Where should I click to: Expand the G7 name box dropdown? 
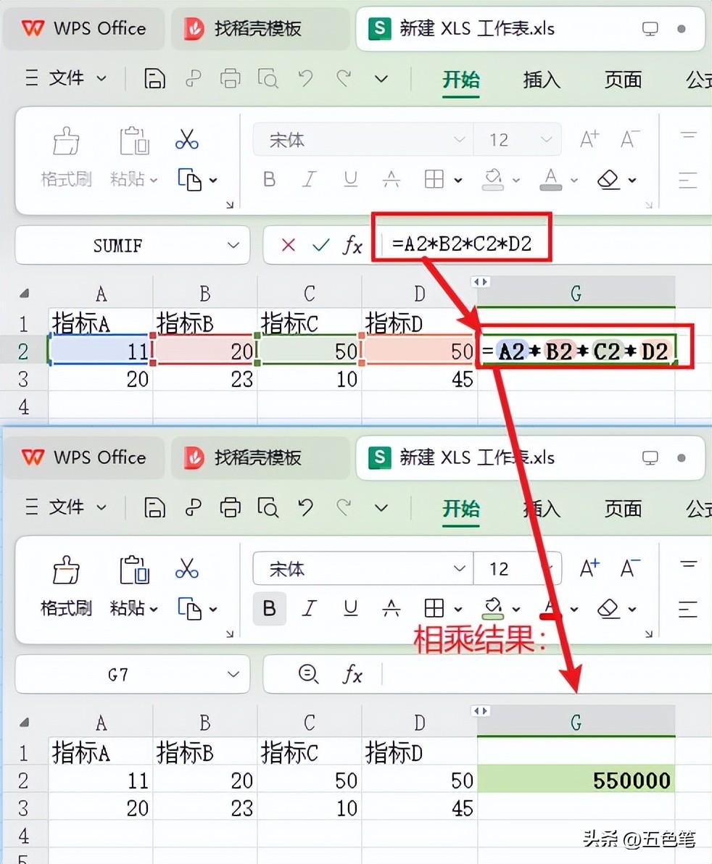233,674
